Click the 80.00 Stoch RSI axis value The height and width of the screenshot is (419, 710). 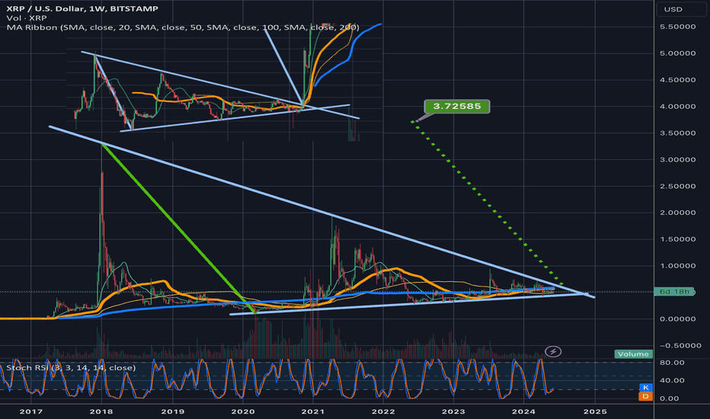[672, 363]
